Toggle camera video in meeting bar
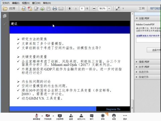The image size is (161, 121). tap(48, 117)
